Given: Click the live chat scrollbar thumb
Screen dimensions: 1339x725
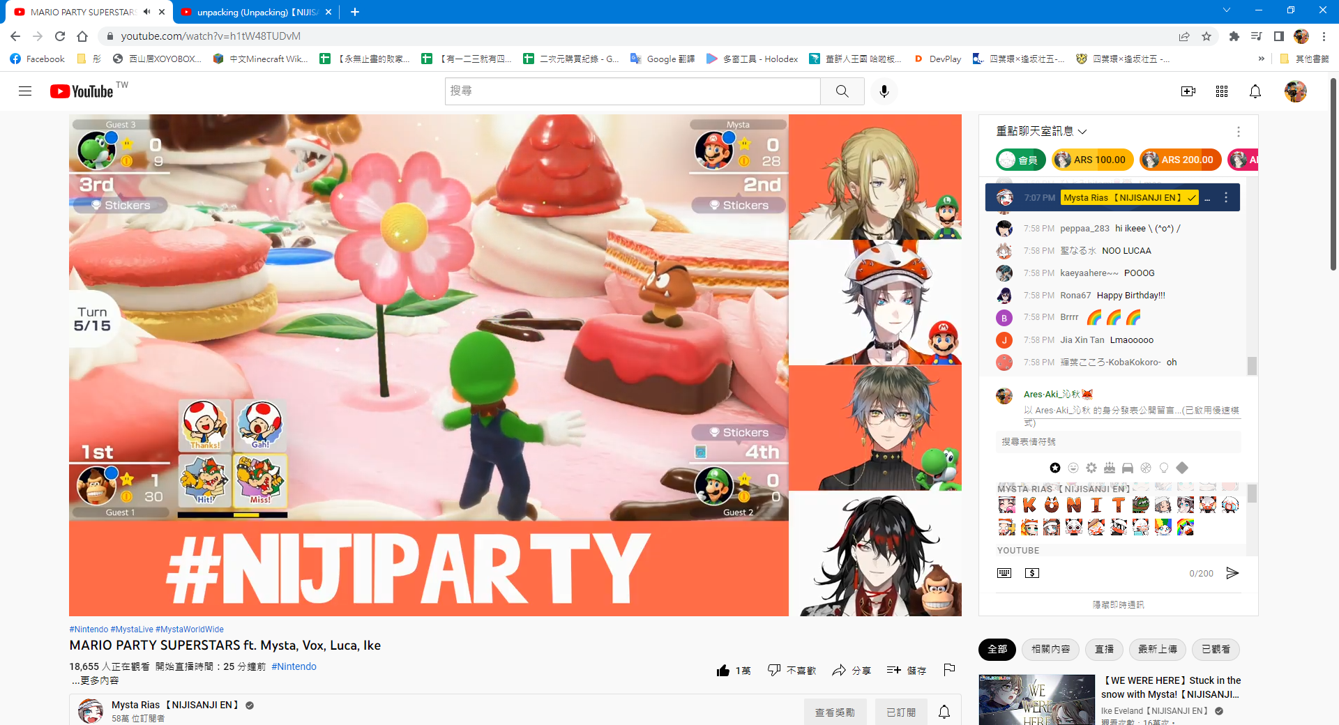Looking at the screenshot, I should pos(1252,366).
